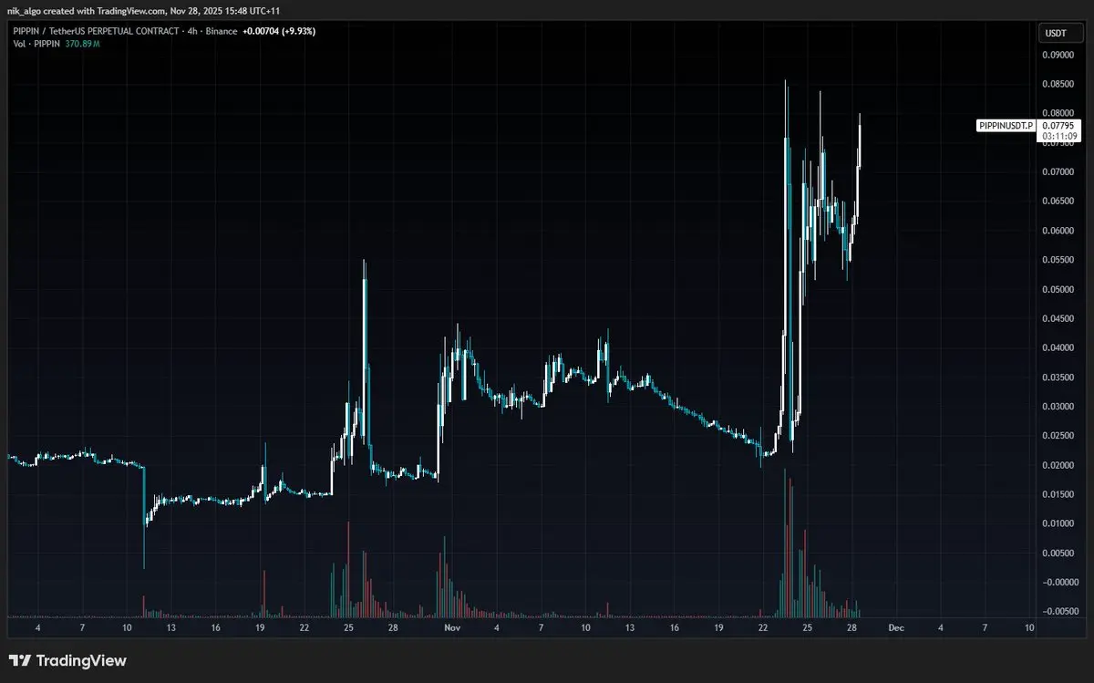Open the USDT currency selector on price axis
The width and height of the screenshot is (1094, 683).
1059,34
